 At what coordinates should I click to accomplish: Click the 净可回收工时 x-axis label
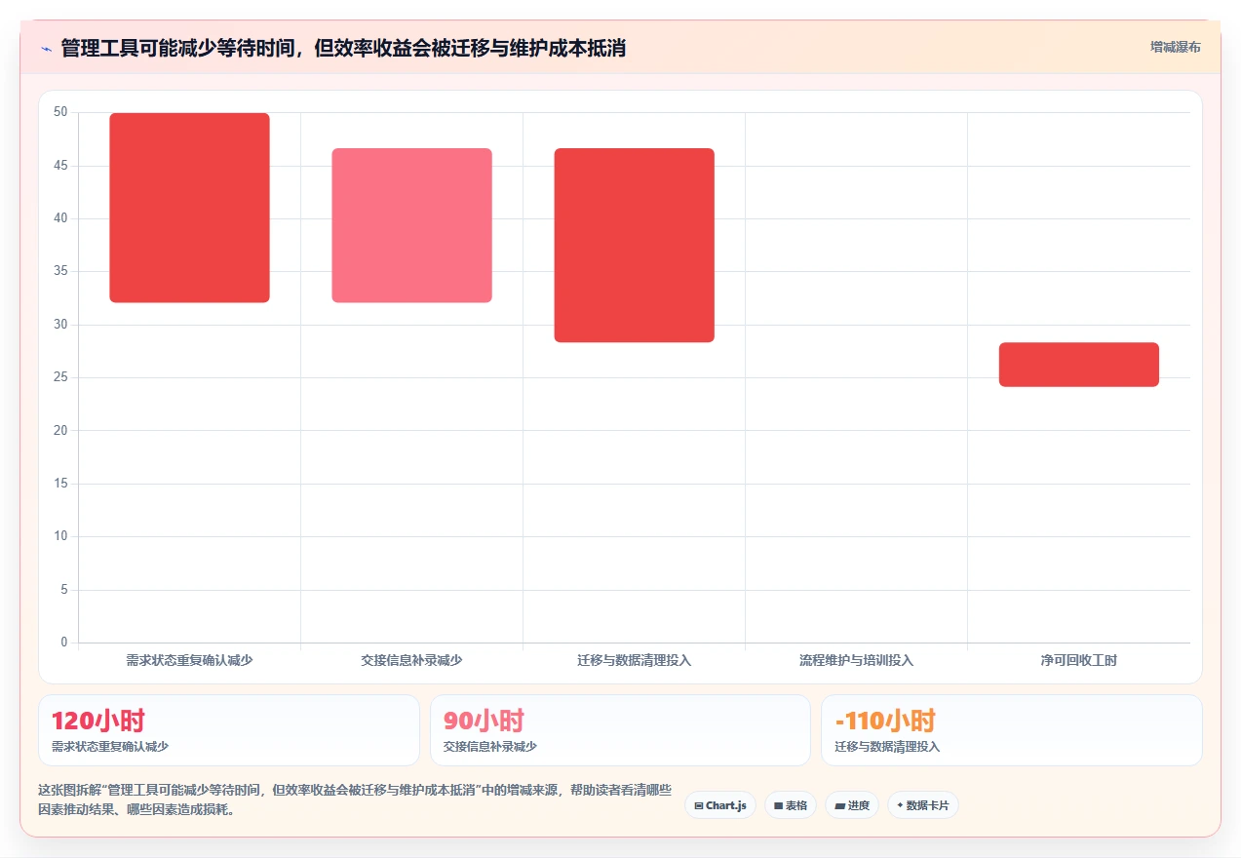coord(1078,660)
